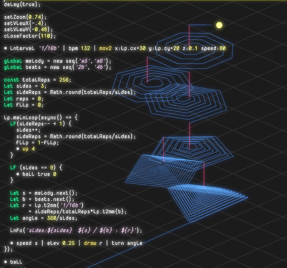Image resolution: width=287 pixels, height=268 pixels.
Task: Click the top octagon spiral drawing
Action: (x=194, y=50)
